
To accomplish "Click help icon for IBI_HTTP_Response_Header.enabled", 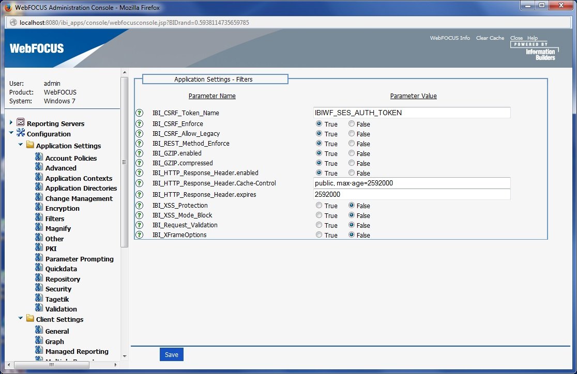I will pyautogui.click(x=139, y=173).
